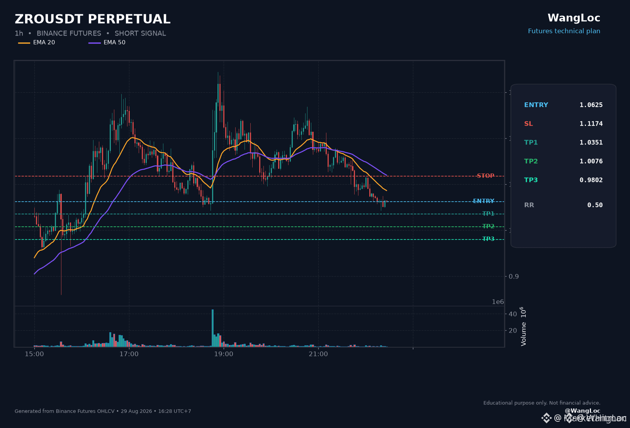Viewport: 630px width, 428px height.
Task: Click the TP3 line marker on the chart
Action: [x=488, y=239]
